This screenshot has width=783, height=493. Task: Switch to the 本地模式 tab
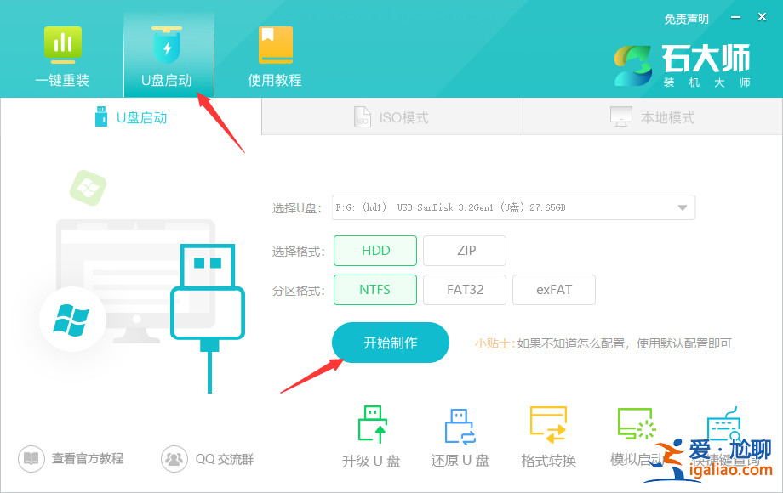click(651, 116)
